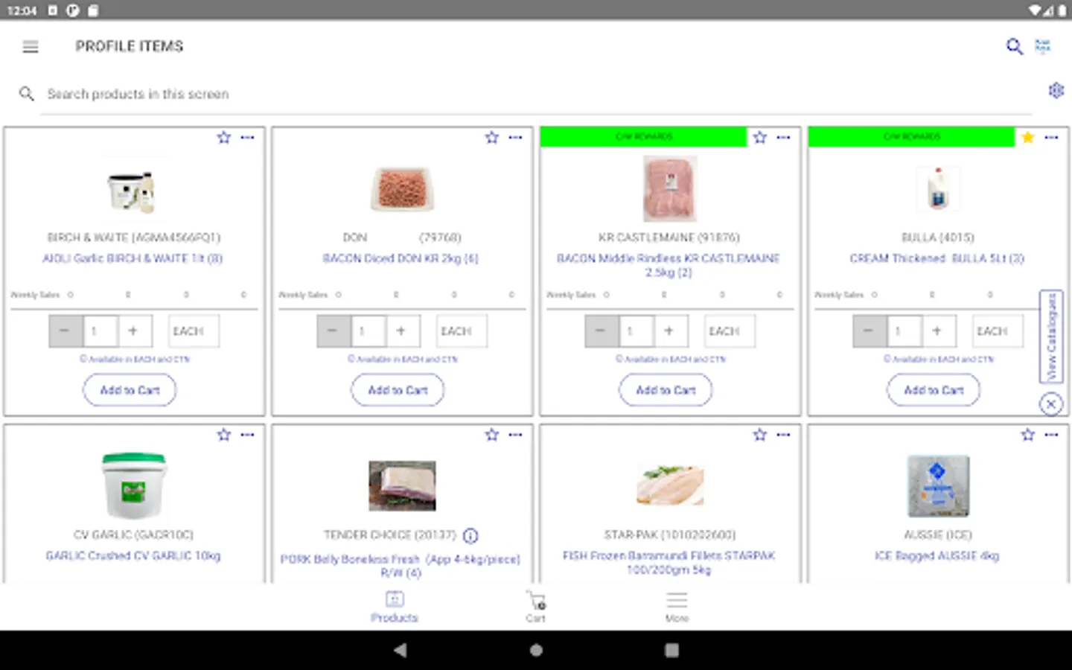Add BACON Diced DON to cart
Viewport: 1072px width, 670px height.
point(398,390)
